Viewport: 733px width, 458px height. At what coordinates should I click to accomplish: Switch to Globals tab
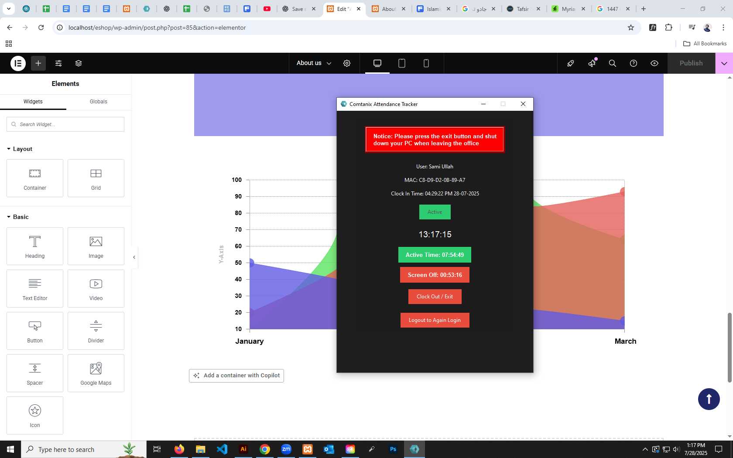click(99, 102)
